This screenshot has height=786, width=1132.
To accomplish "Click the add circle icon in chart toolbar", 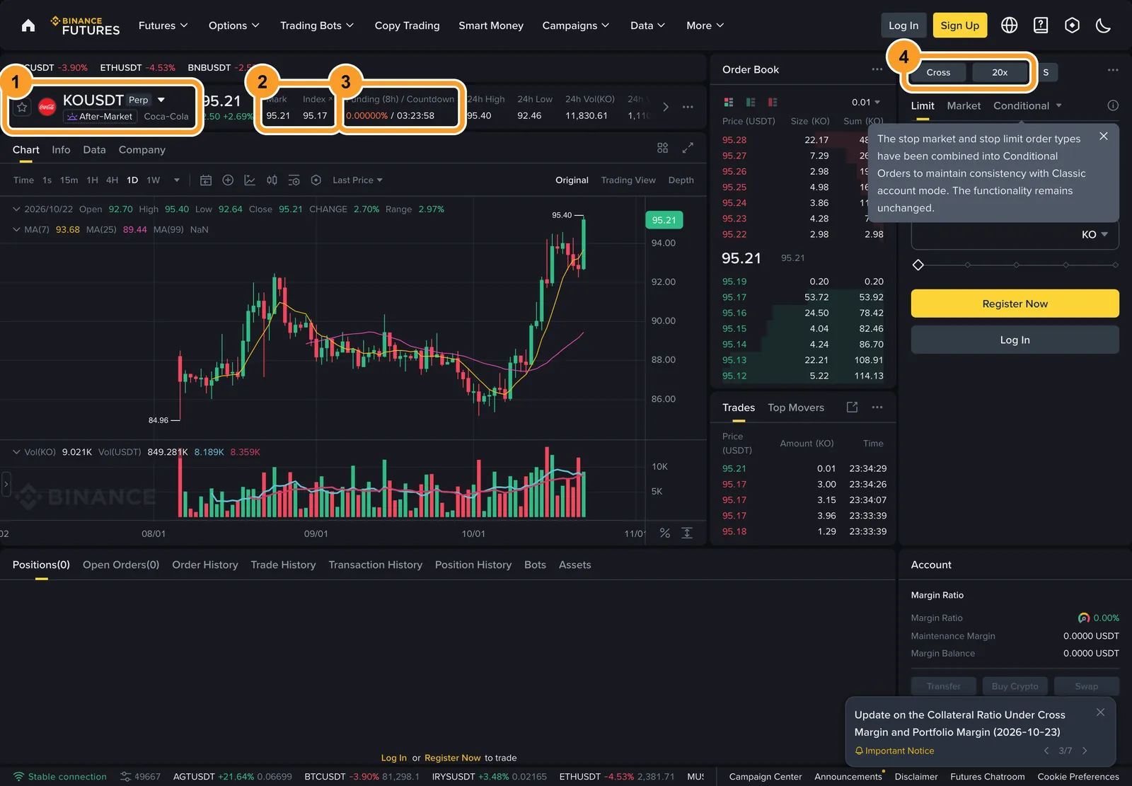I will [x=228, y=180].
